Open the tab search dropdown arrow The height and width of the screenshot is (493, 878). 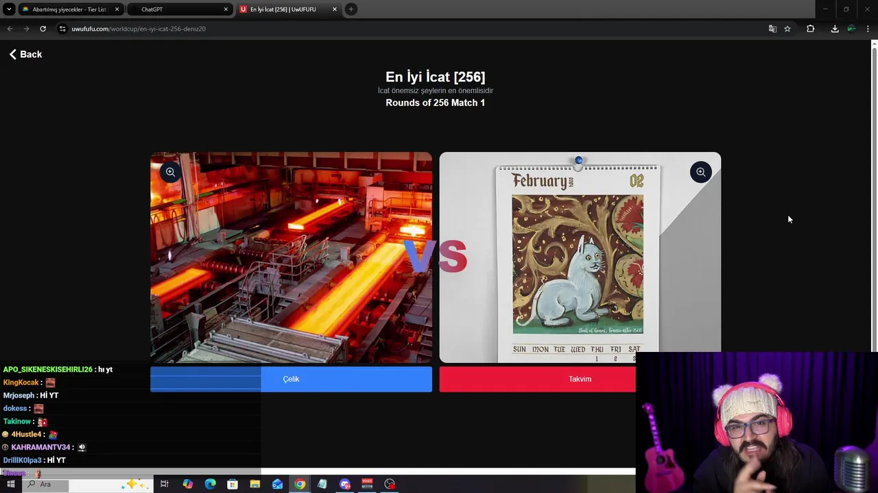[9, 10]
